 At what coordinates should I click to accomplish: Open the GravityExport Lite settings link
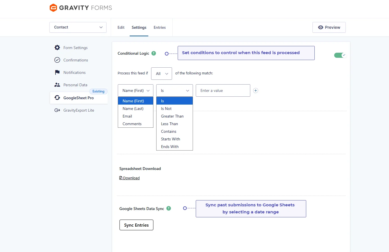(79, 110)
